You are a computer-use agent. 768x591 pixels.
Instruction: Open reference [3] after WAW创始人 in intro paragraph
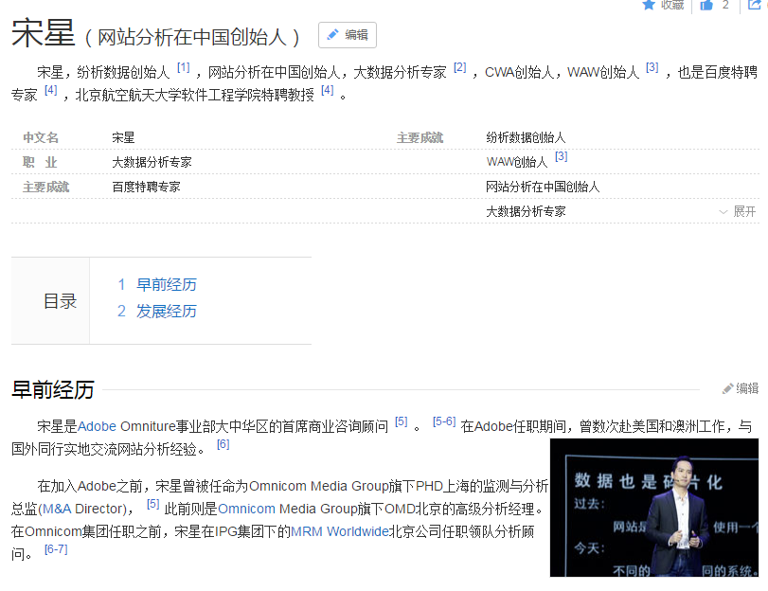tap(652, 67)
